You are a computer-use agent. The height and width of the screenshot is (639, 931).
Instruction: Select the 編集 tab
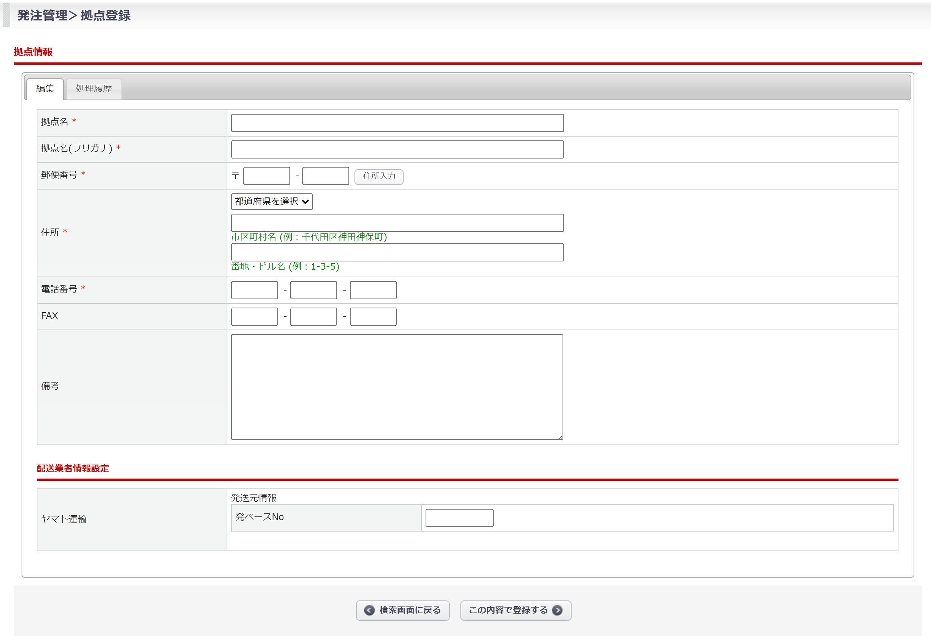click(45, 89)
